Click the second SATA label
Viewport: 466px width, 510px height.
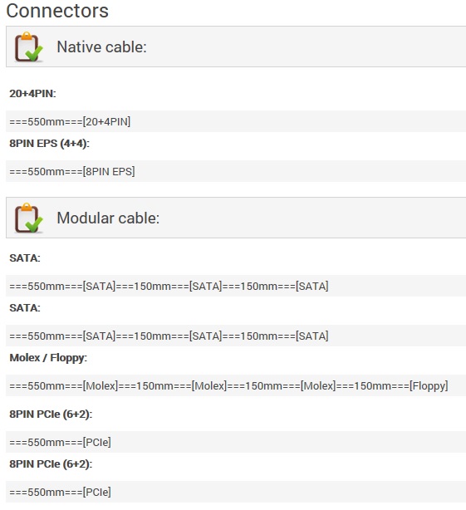click(25, 308)
